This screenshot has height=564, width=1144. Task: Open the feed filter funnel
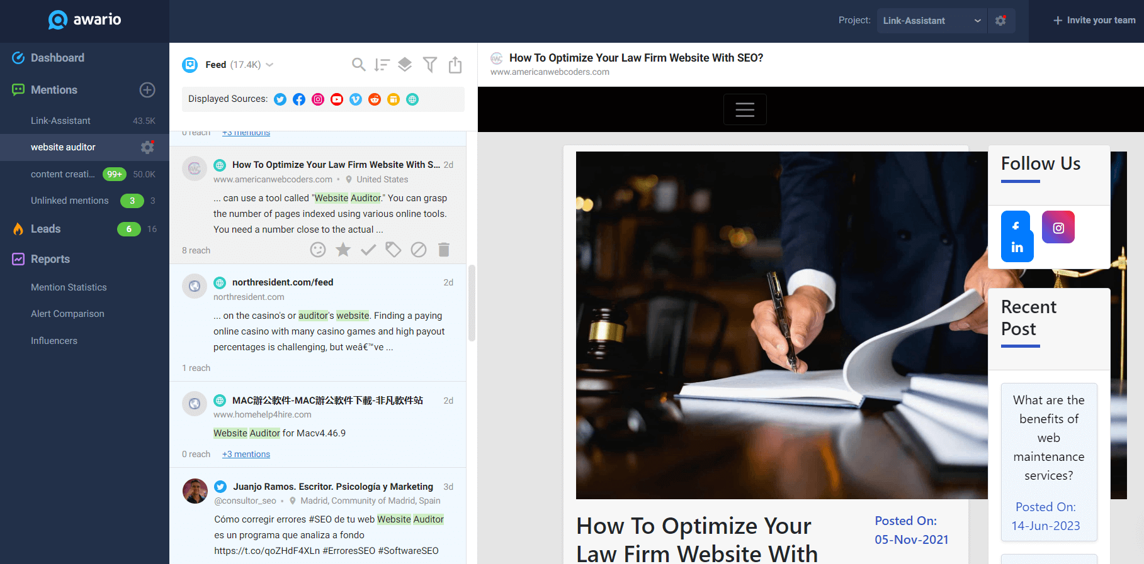click(x=430, y=64)
